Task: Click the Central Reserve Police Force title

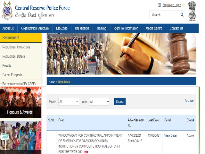Action: pos(42,8)
